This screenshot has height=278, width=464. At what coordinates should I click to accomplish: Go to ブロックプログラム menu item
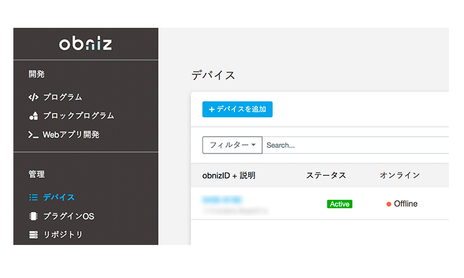coord(78,116)
